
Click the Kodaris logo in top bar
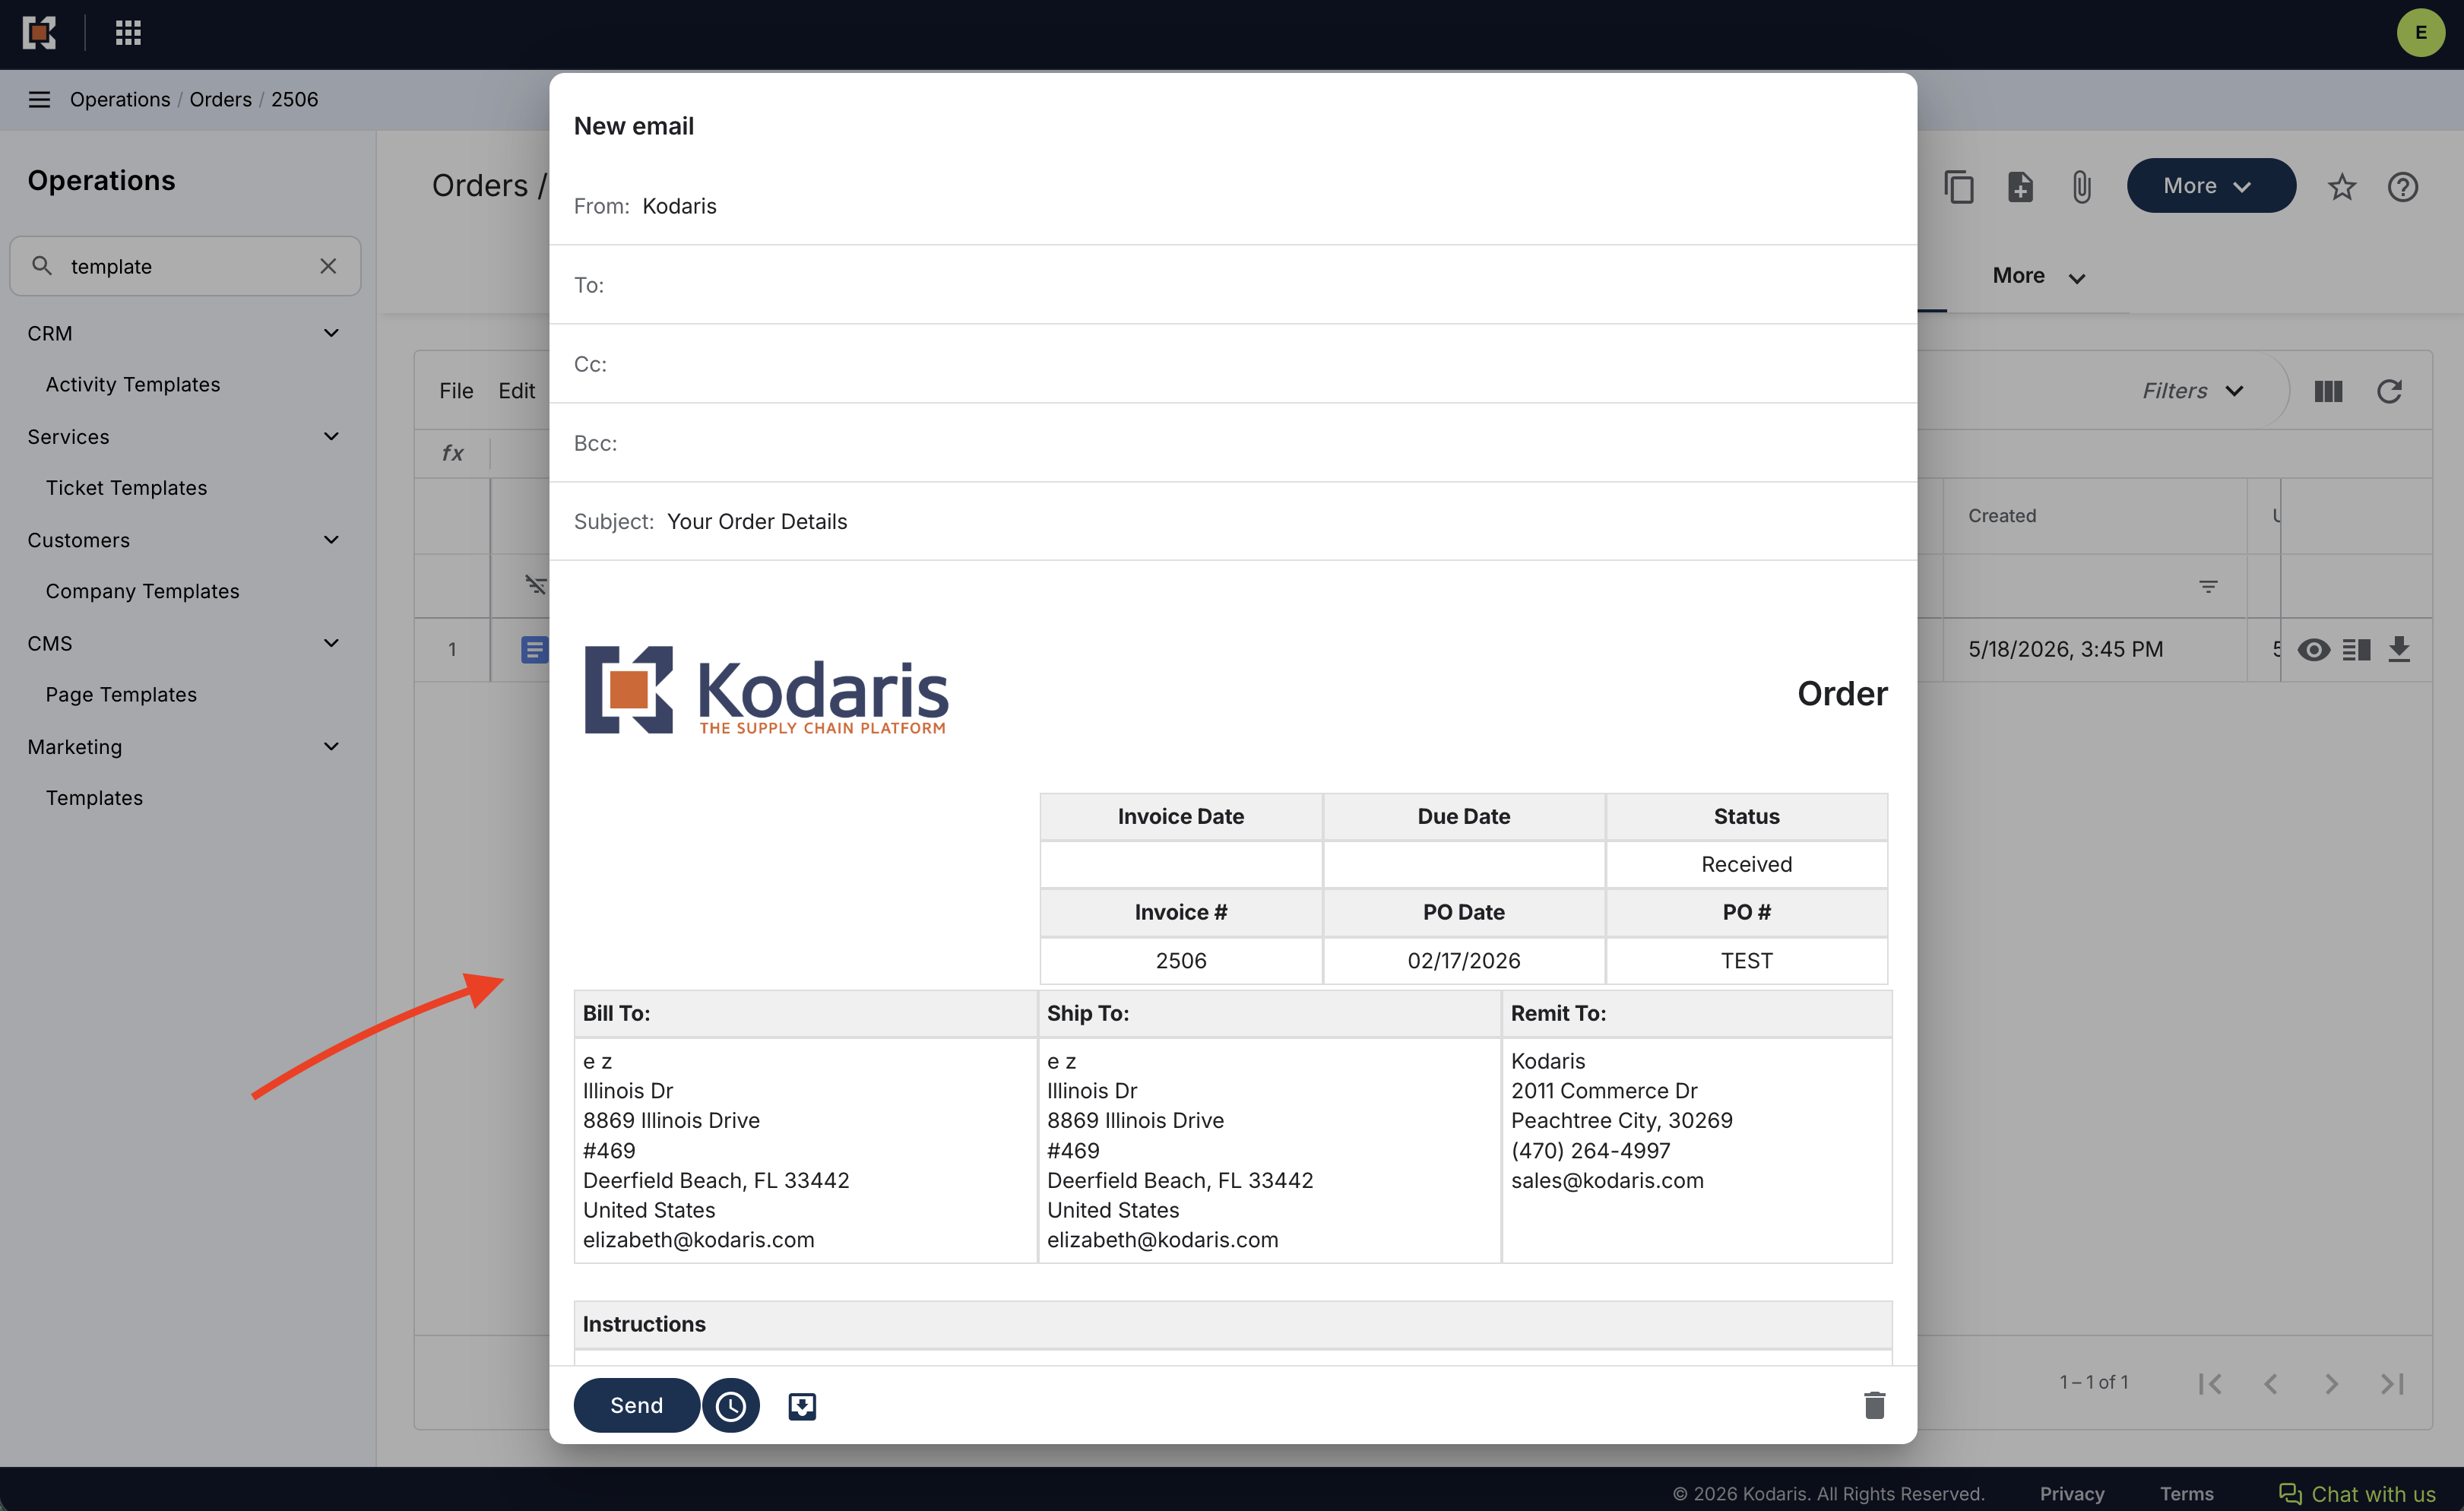[x=39, y=33]
